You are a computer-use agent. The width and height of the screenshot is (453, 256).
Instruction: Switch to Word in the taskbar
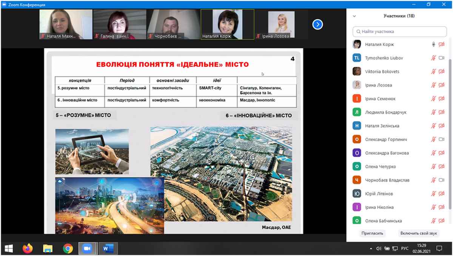pos(108,248)
